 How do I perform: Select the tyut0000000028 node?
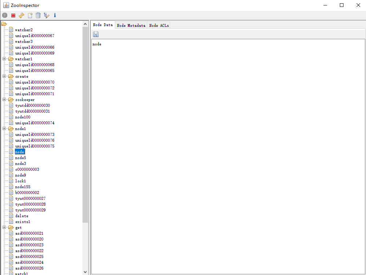(30, 204)
